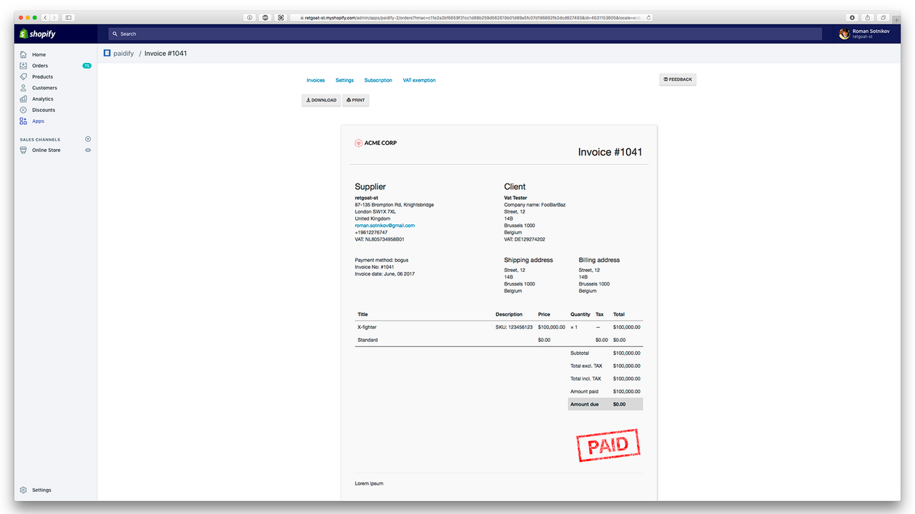Open the VAT exemption tab
This screenshot has height=514, width=915.
[419, 80]
